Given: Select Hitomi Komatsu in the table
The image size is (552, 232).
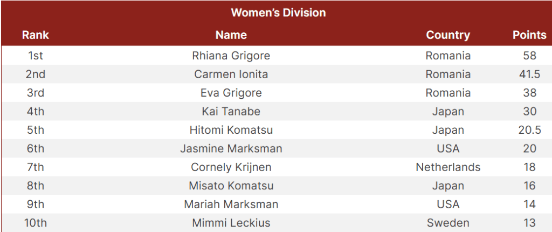Looking at the screenshot, I should (x=231, y=130).
